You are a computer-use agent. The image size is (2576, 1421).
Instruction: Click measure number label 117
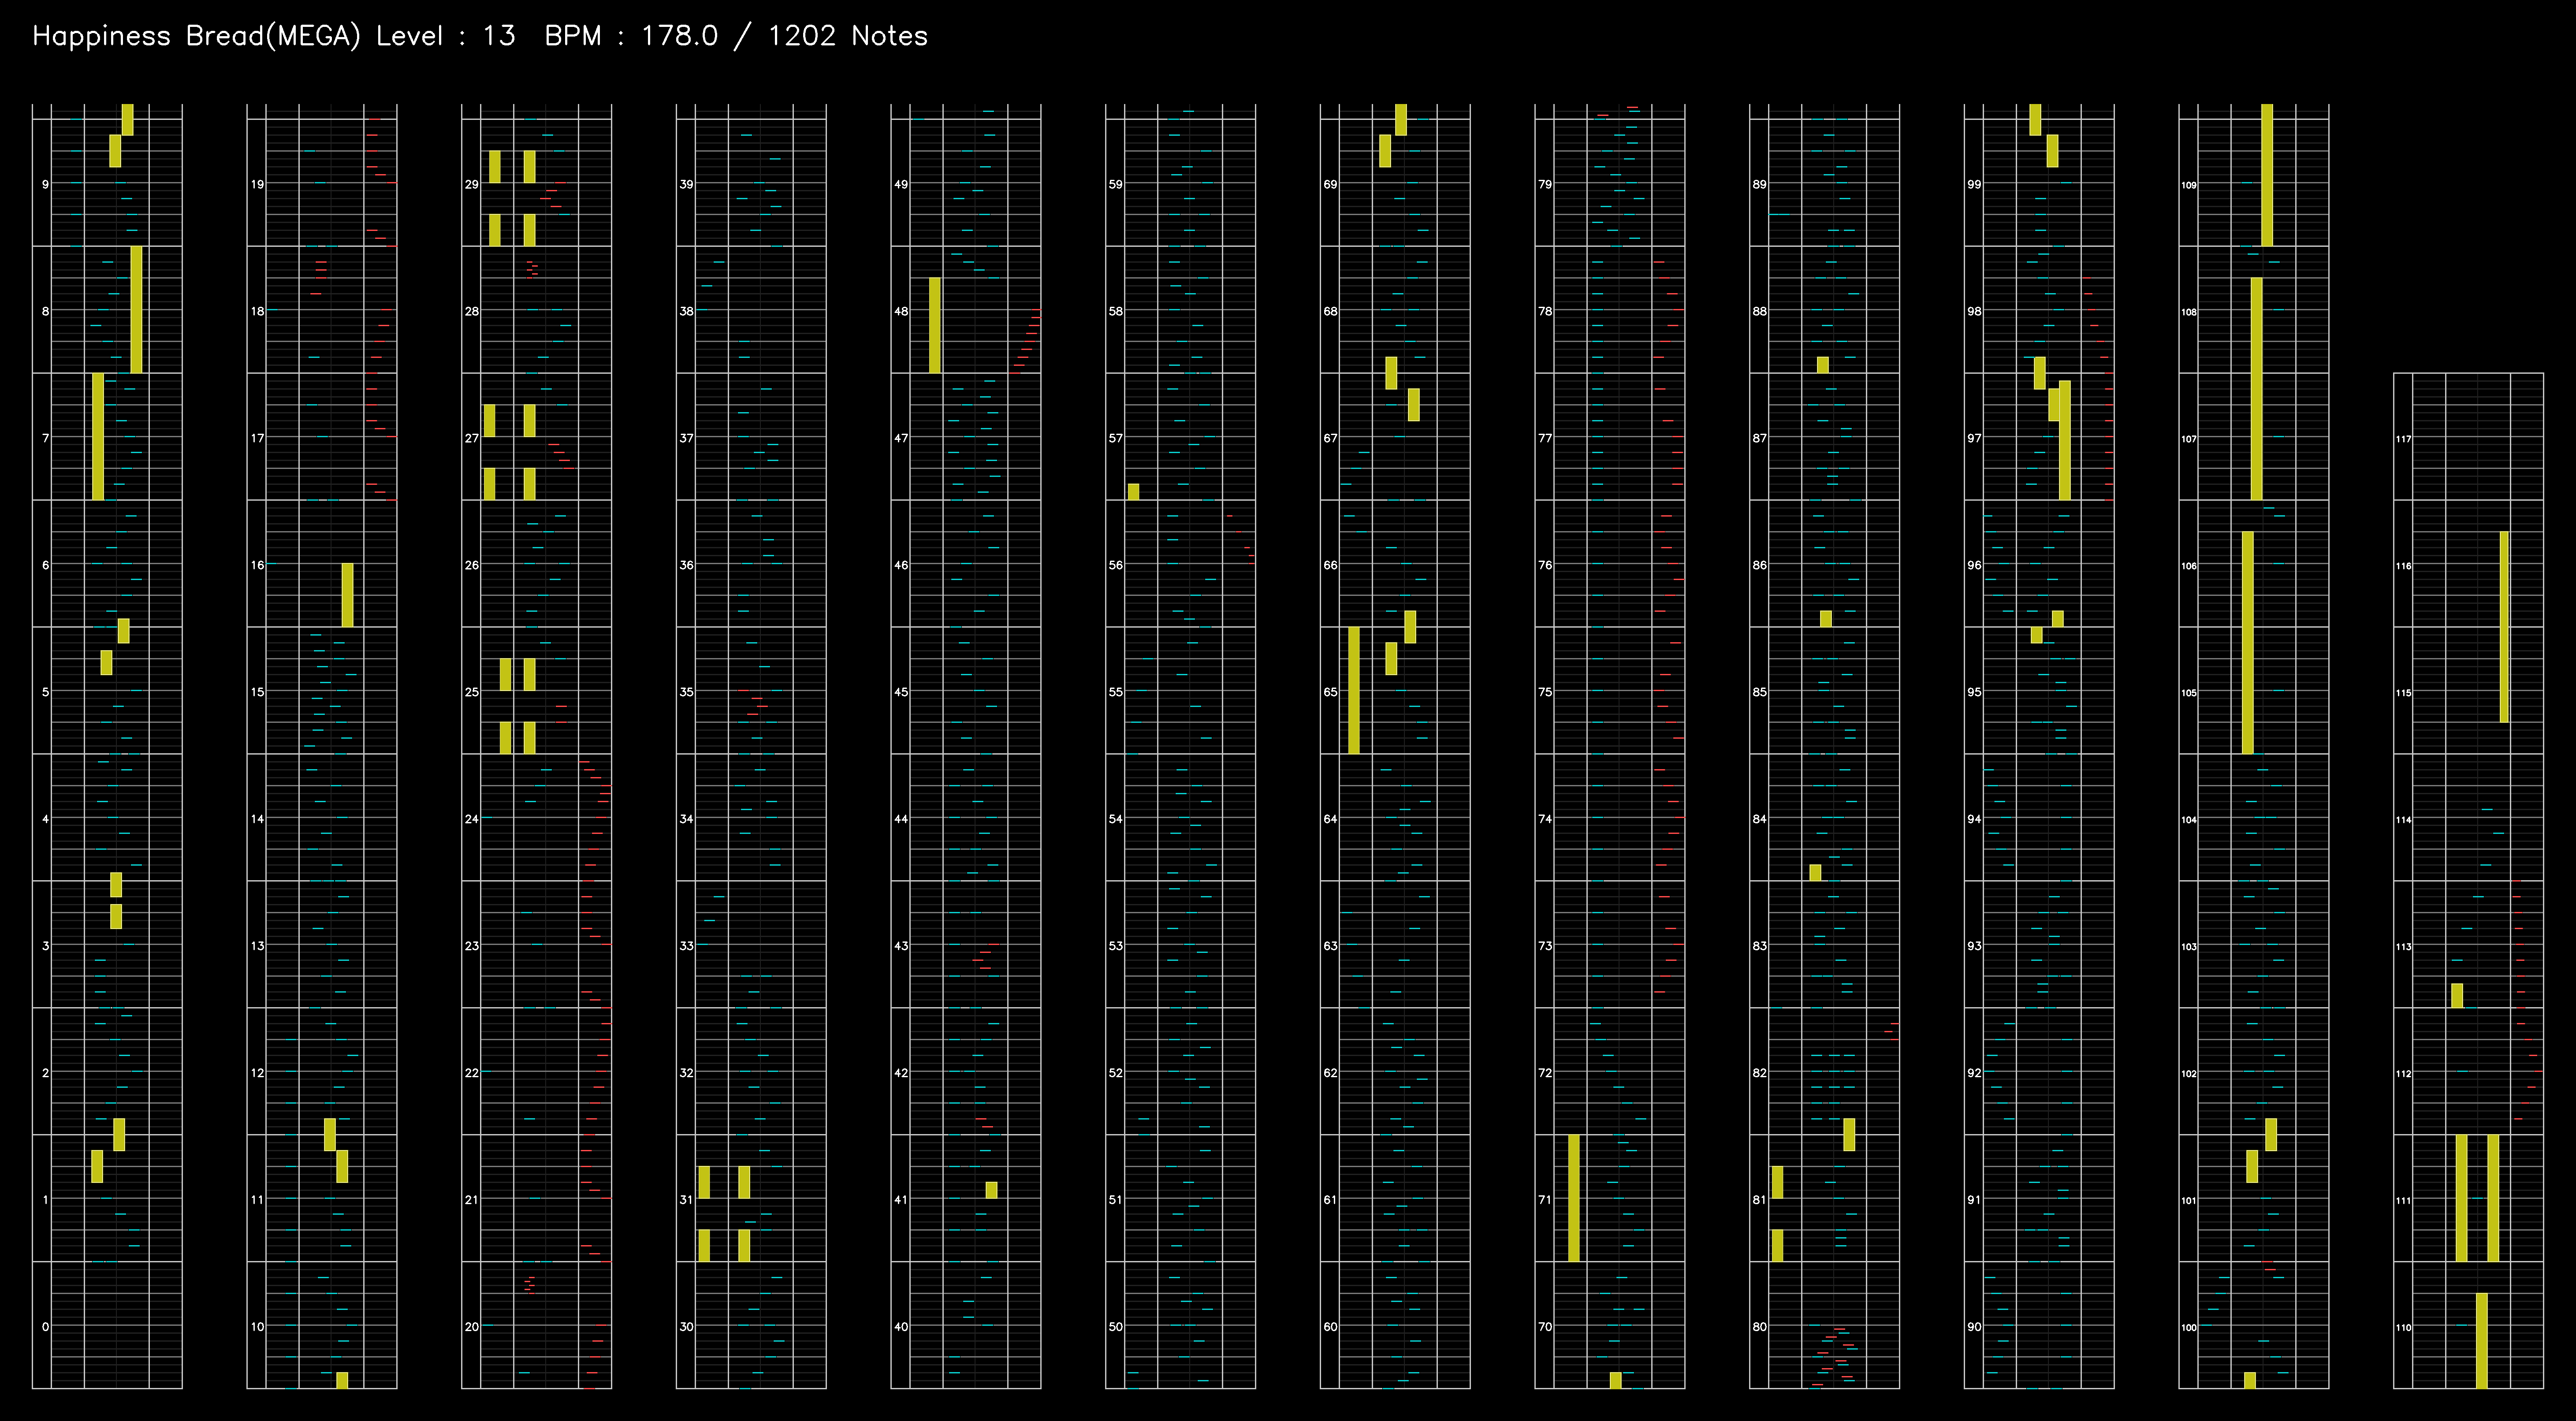point(2404,439)
